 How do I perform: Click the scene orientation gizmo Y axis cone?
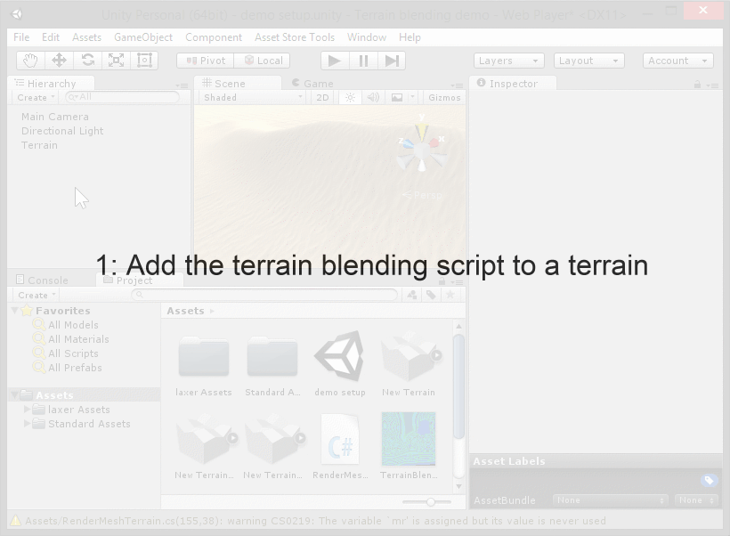[422, 130]
